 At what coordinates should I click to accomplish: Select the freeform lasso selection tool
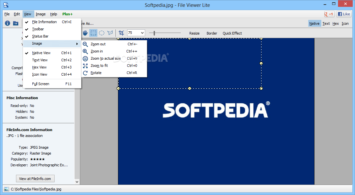click(110, 33)
